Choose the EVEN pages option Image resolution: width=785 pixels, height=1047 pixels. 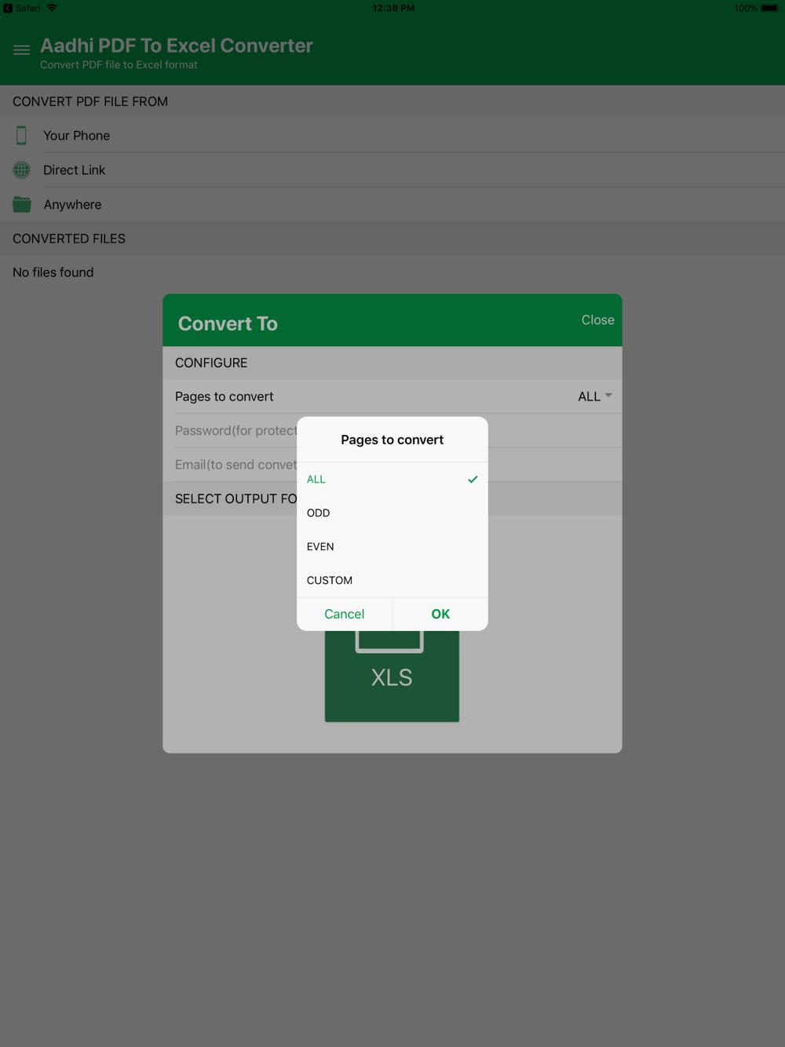[x=392, y=546]
